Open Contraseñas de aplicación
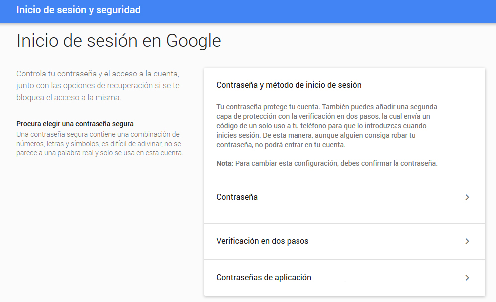This screenshot has height=302, width=496. 344,277
